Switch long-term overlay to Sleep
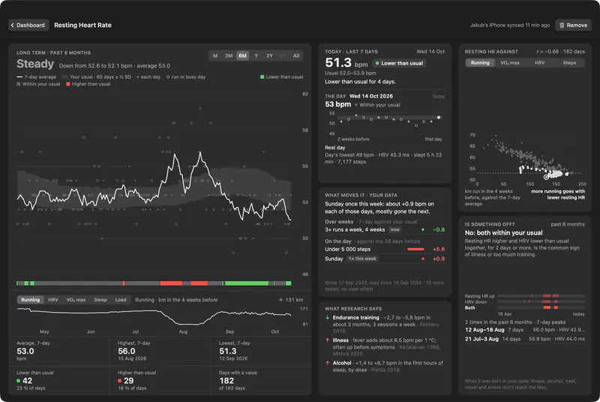 [100, 300]
